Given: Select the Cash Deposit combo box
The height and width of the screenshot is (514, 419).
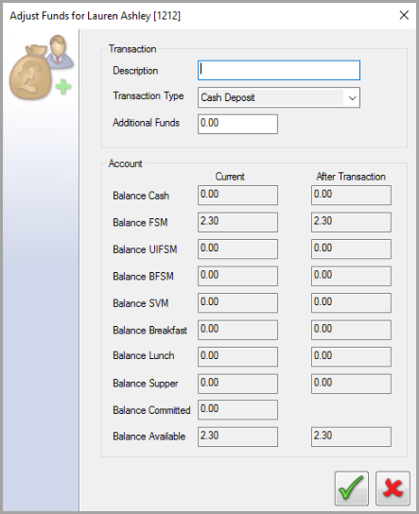Looking at the screenshot, I should tap(279, 97).
